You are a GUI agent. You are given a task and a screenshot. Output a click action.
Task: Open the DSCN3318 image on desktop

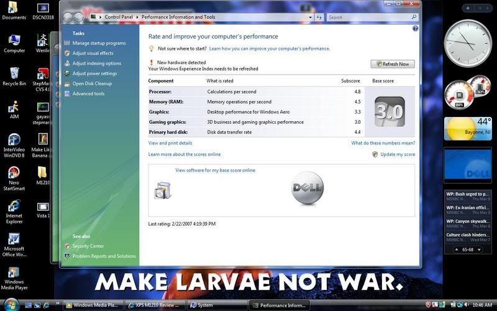(43, 11)
